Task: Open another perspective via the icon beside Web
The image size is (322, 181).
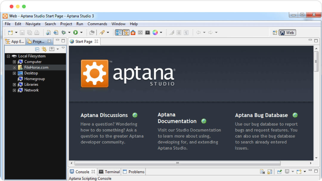Action: (x=275, y=33)
